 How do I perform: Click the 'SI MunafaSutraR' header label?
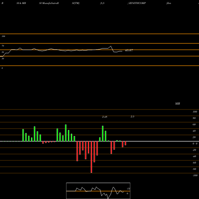(49, 3)
